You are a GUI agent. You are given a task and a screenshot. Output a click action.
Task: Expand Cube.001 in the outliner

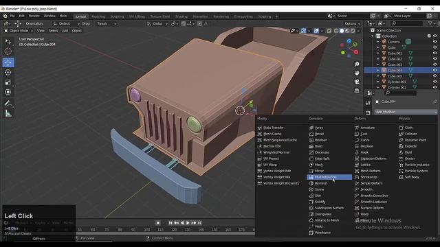378,54
